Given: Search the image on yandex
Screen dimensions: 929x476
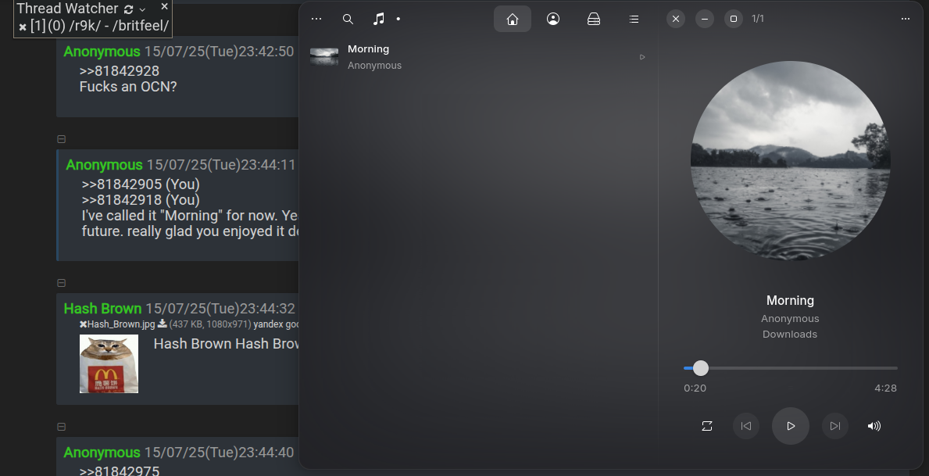Looking at the screenshot, I should point(269,324).
